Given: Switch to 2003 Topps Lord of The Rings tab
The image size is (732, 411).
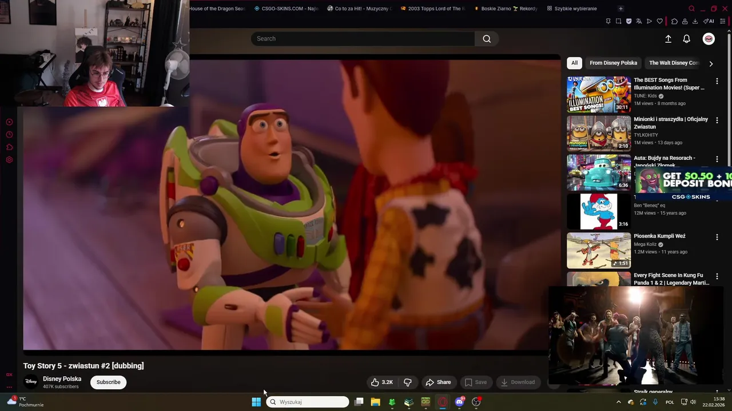Looking at the screenshot, I should (432, 9).
